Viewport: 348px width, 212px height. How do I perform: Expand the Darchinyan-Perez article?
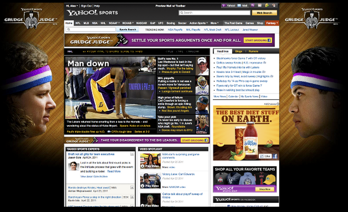pos(132,197)
